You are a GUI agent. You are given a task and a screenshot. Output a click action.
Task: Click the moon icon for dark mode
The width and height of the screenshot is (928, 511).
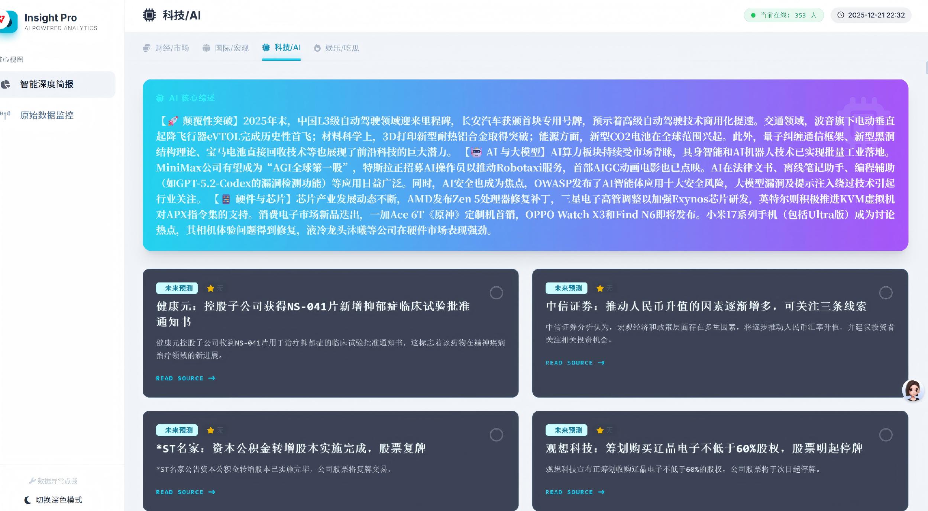28,500
